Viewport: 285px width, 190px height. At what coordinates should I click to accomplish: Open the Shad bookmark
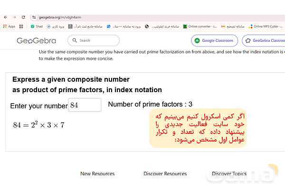(37, 27)
